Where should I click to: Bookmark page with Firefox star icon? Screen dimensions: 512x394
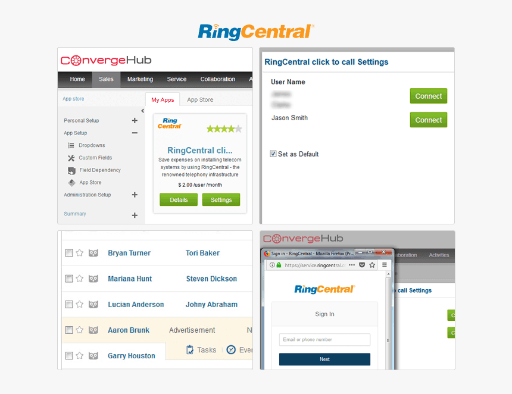click(x=372, y=265)
